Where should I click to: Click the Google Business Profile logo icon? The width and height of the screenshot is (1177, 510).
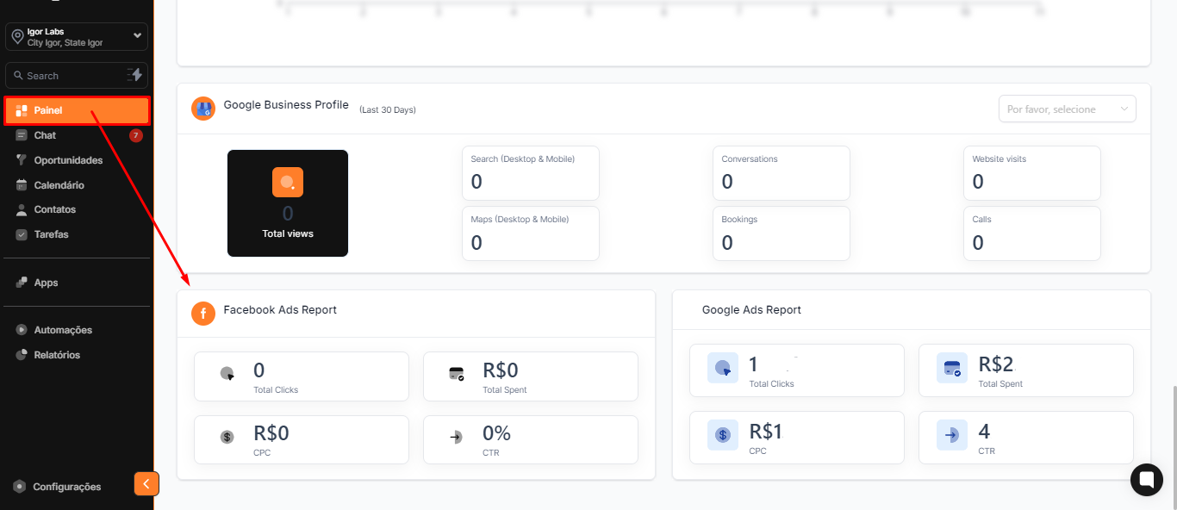203,109
